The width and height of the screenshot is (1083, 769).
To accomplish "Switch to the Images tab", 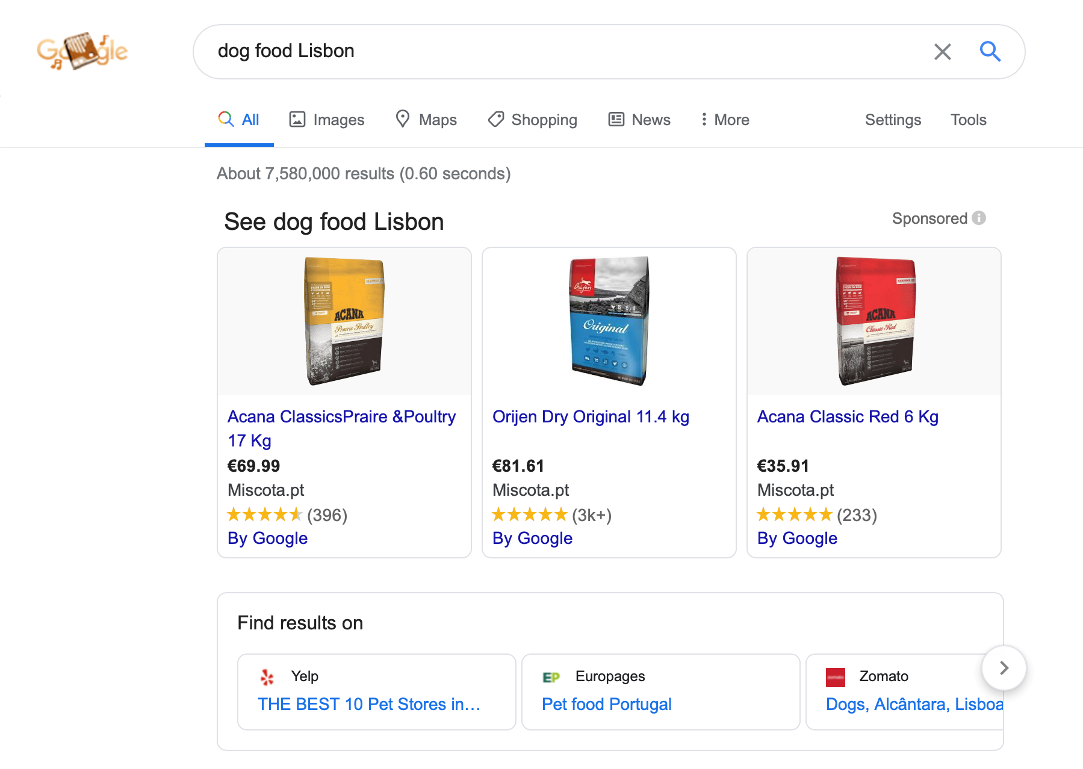I will tap(327, 120).
